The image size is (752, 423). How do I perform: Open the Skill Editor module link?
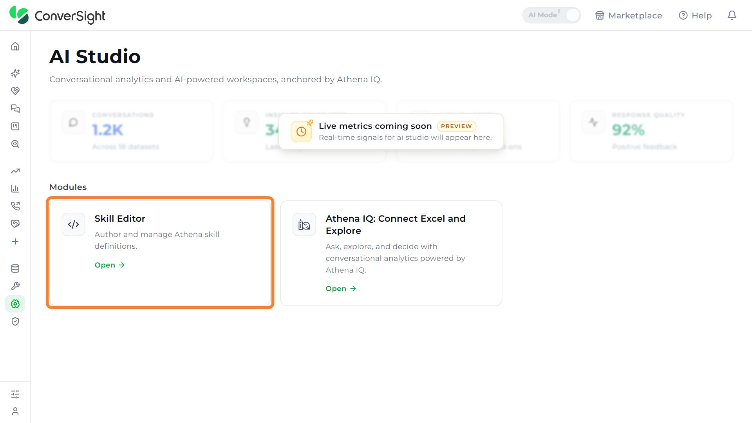[x=110, y=265]
